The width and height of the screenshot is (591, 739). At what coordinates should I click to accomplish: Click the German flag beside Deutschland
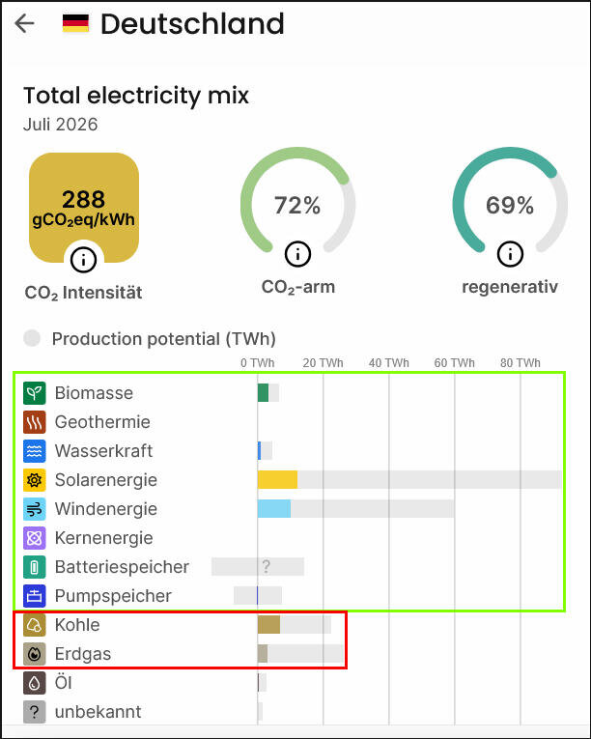[x=76, y=23]
